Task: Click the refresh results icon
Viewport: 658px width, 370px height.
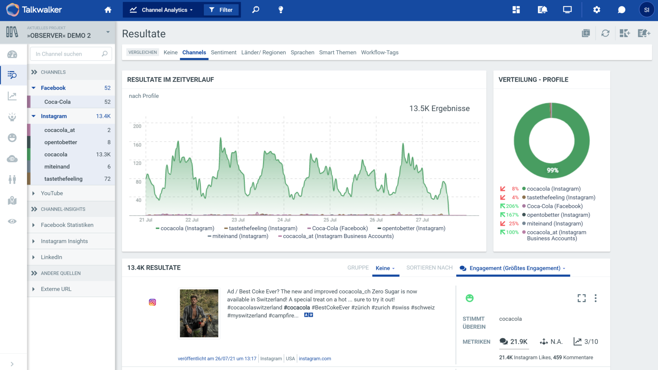Action: pos(606,33)
